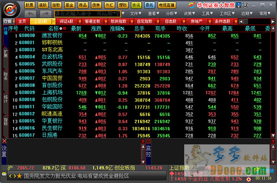Click the 理财 button
The height and width of the screenshot is (183, 277).
(x=123, y=5)
